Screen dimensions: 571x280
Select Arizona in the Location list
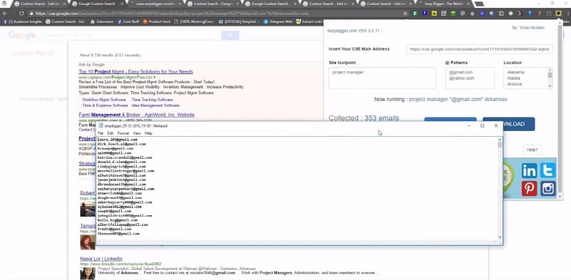pos(514,84)
